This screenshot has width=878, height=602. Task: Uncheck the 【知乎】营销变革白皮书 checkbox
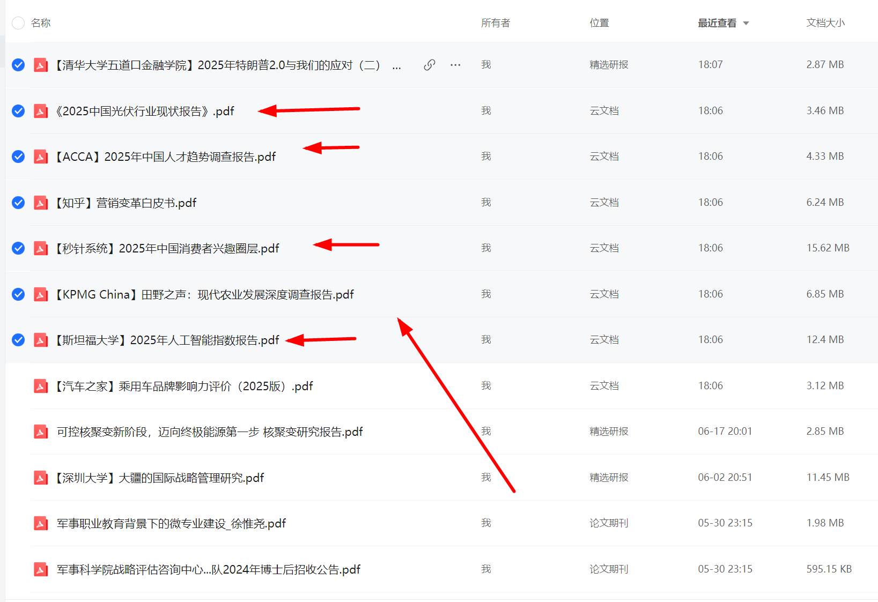(x=18, y=203)
